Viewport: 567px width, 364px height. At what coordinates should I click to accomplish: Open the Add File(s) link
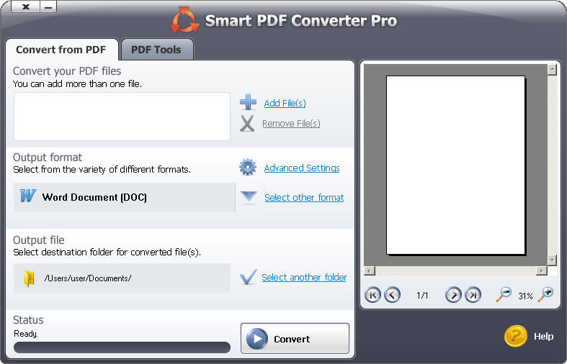coord(285,104)
